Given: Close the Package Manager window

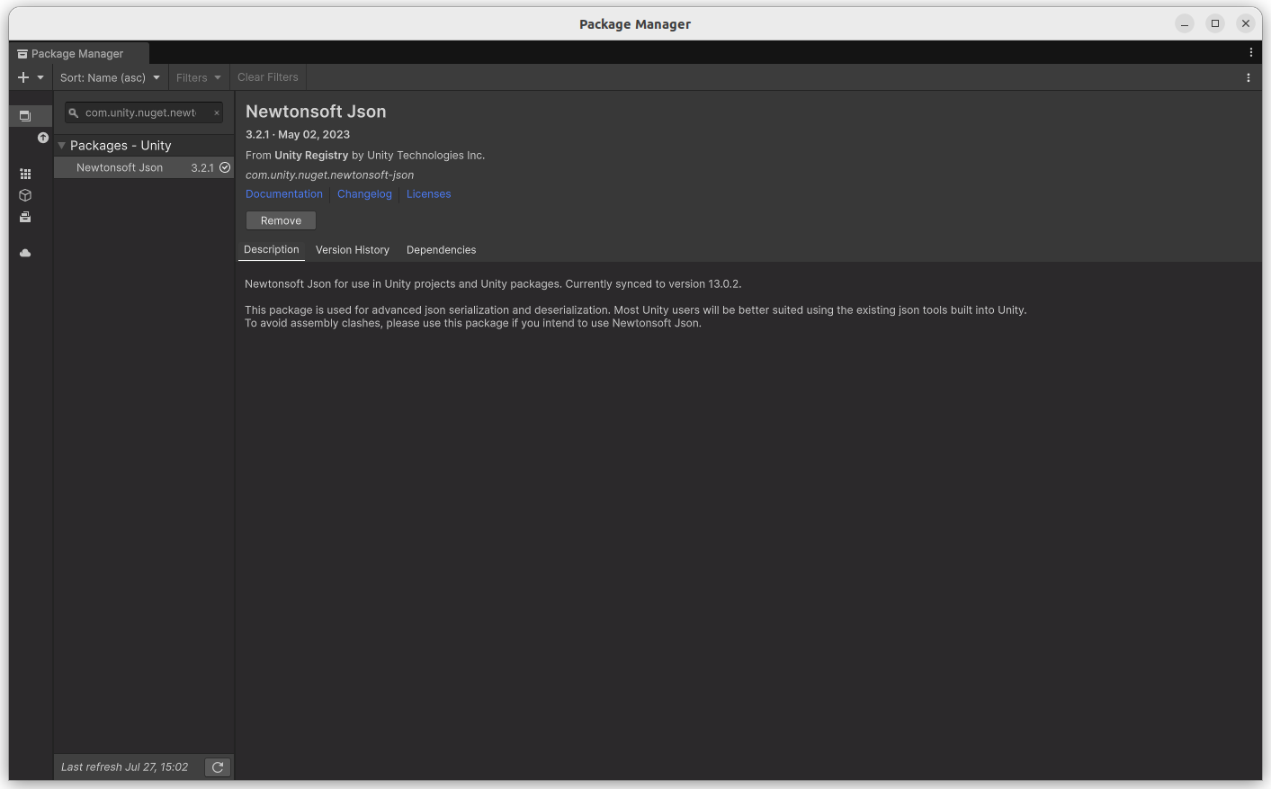Looking at the screenshot, I should pos(1246,23).
